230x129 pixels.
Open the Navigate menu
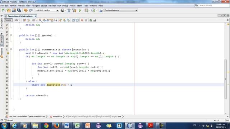(36, 6)
